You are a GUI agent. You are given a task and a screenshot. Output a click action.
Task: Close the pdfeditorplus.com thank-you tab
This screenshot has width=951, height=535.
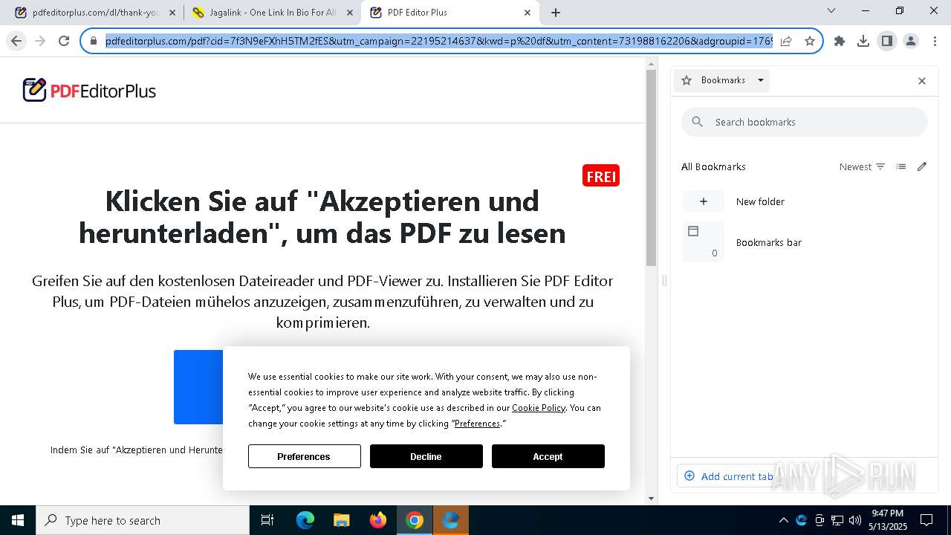[172, 13]
